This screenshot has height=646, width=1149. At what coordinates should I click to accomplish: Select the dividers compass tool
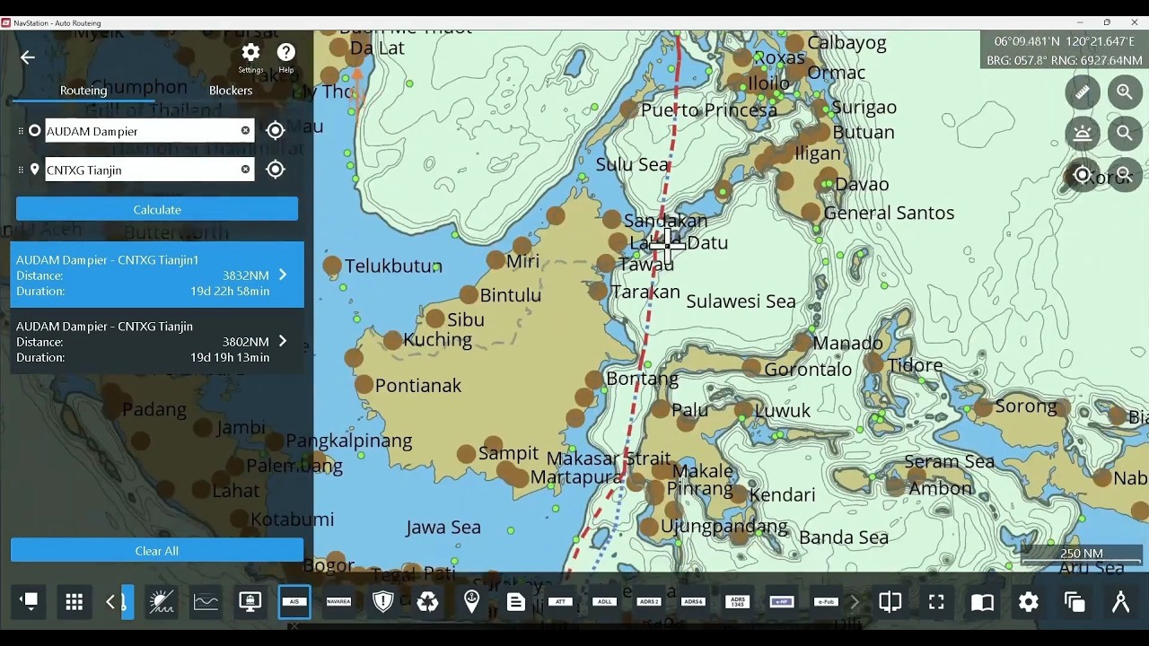pyautogui.click(x=1120, y=603)
